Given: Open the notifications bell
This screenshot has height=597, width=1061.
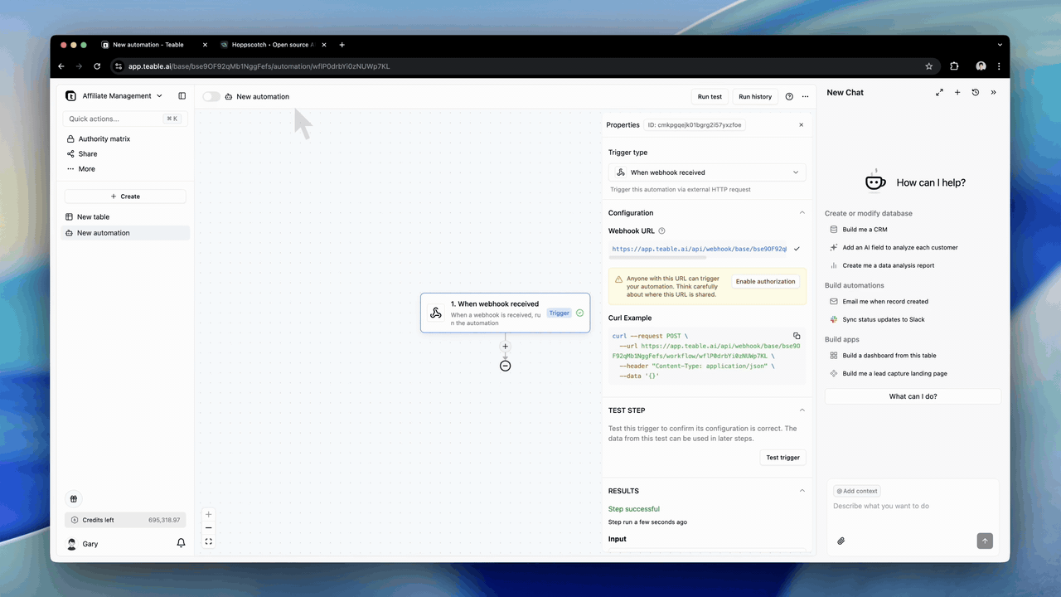Looking at the screenshot, I should click(181, 543).
